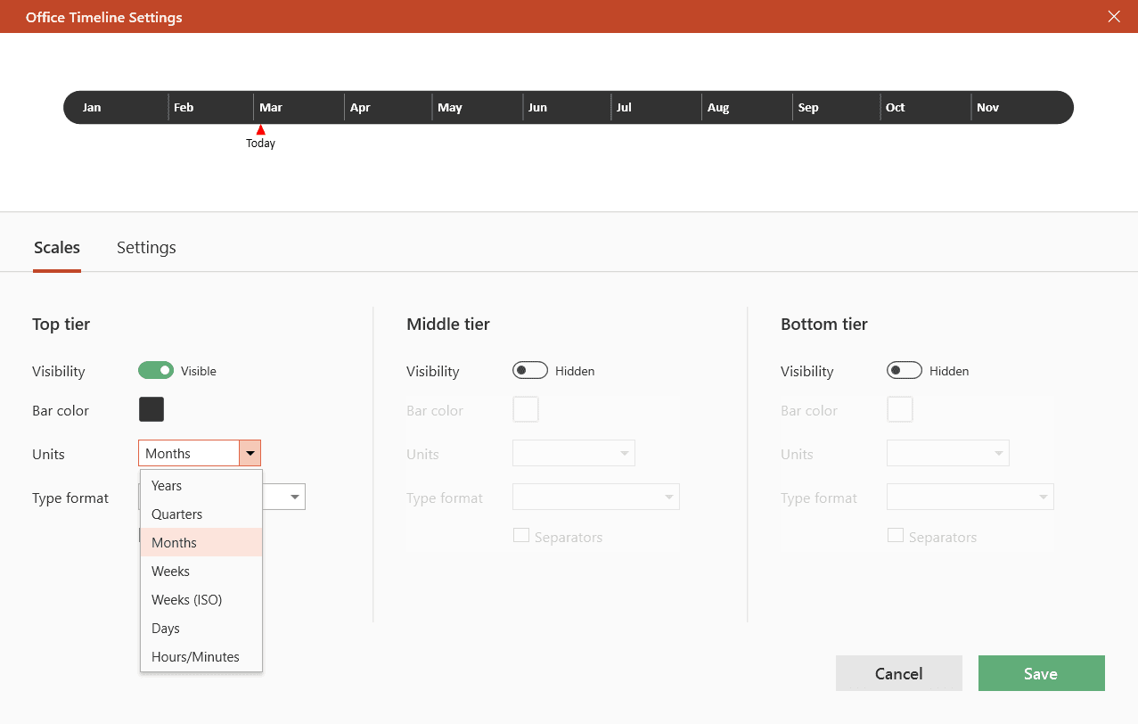
Task: Open the Top tier bar color swatch
Action: (151, 409)
